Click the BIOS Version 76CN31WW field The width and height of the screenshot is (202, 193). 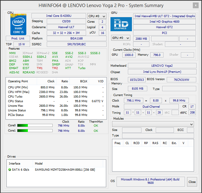[181, 80]
